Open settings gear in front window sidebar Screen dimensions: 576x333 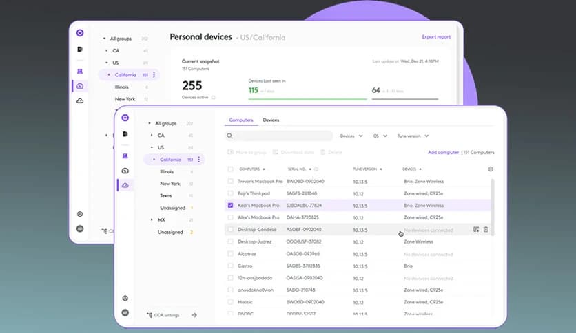click(x=125, y=298)
